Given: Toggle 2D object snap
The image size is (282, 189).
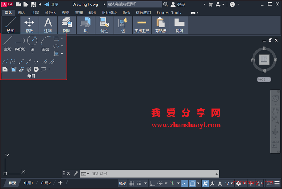Looking at the screenshot, I should coord(192,183).
